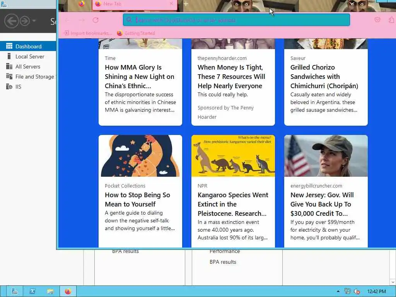Open PowerShell from taskbar
This screenshot has height=297, width=396.
(32, 292)
